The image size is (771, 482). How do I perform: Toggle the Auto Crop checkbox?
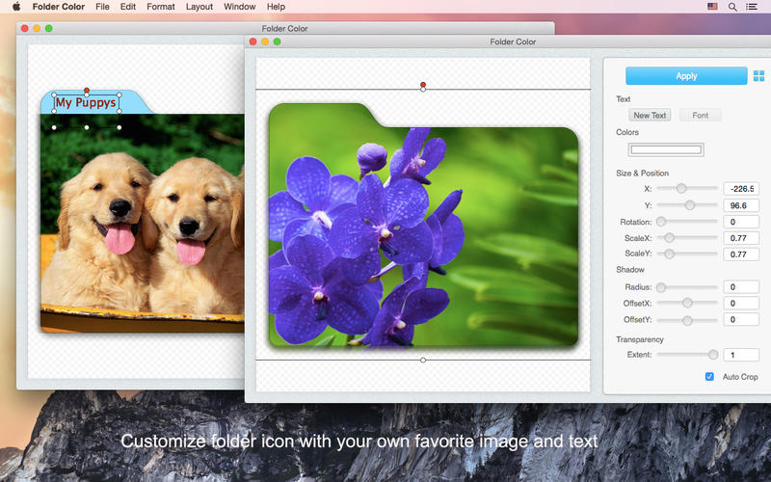pos(709,377)
